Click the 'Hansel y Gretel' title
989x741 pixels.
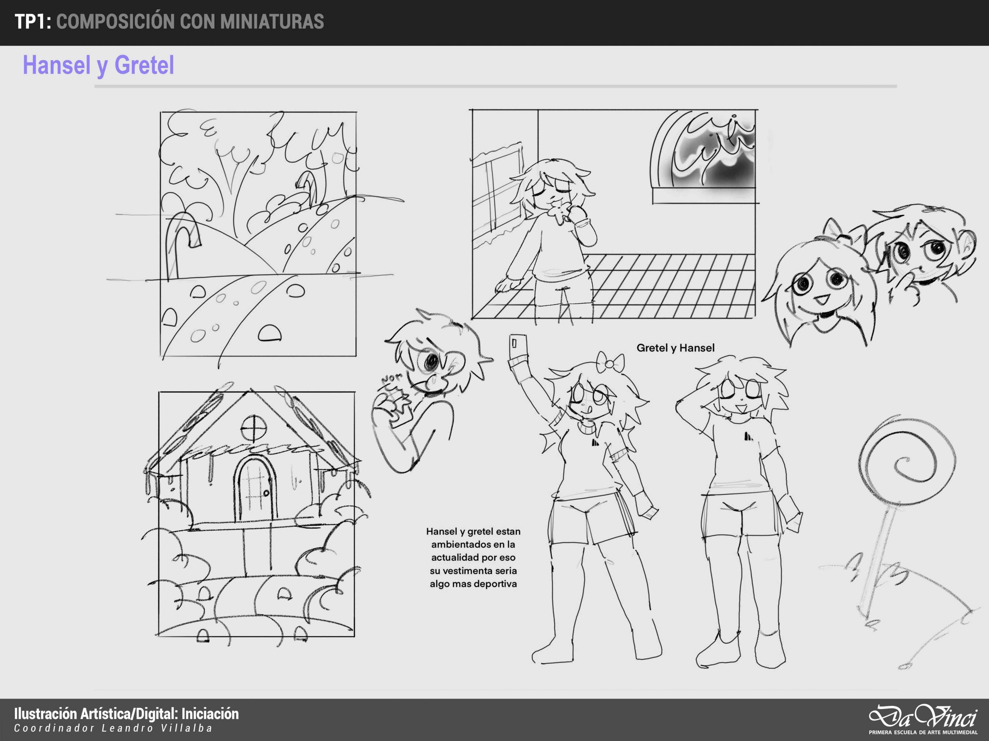point(99,65)
